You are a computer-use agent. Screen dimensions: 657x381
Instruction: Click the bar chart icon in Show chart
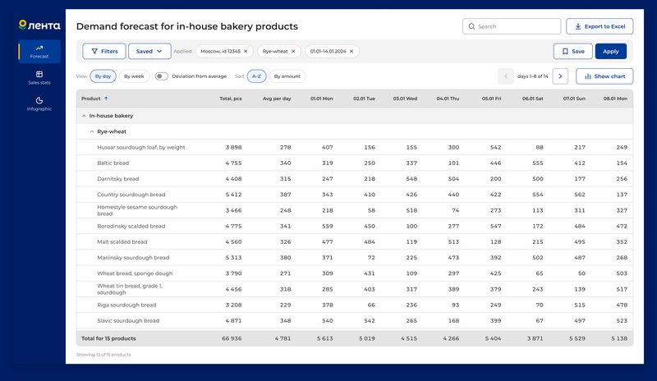tap(588, 76)
